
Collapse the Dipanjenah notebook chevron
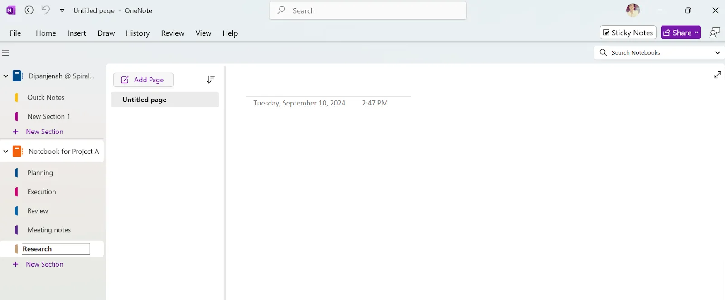tap(5, 76)
